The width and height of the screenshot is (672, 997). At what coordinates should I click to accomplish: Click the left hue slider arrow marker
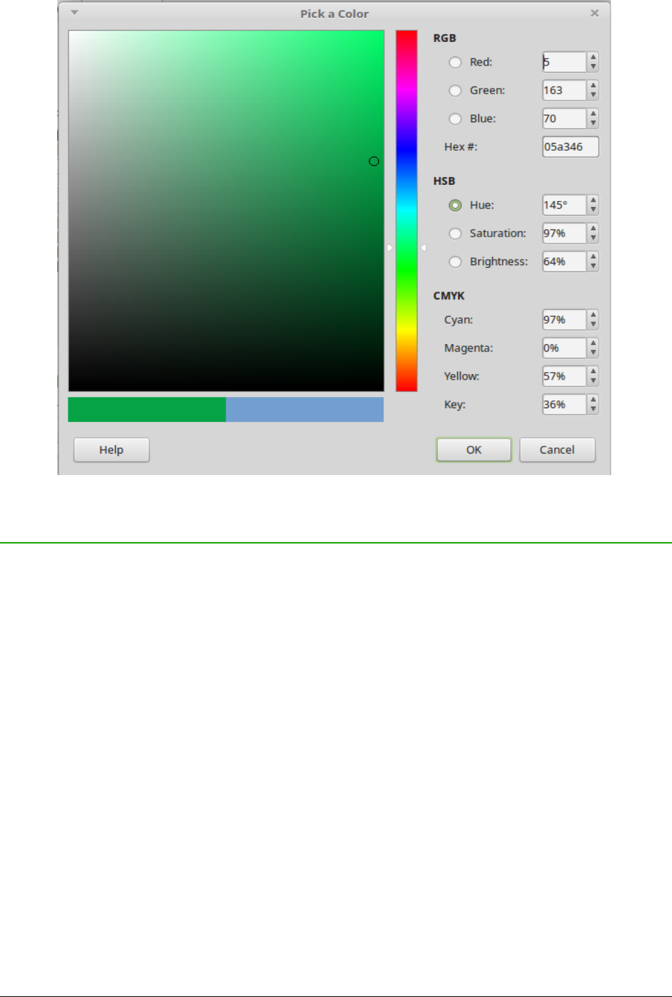point(390,248)
